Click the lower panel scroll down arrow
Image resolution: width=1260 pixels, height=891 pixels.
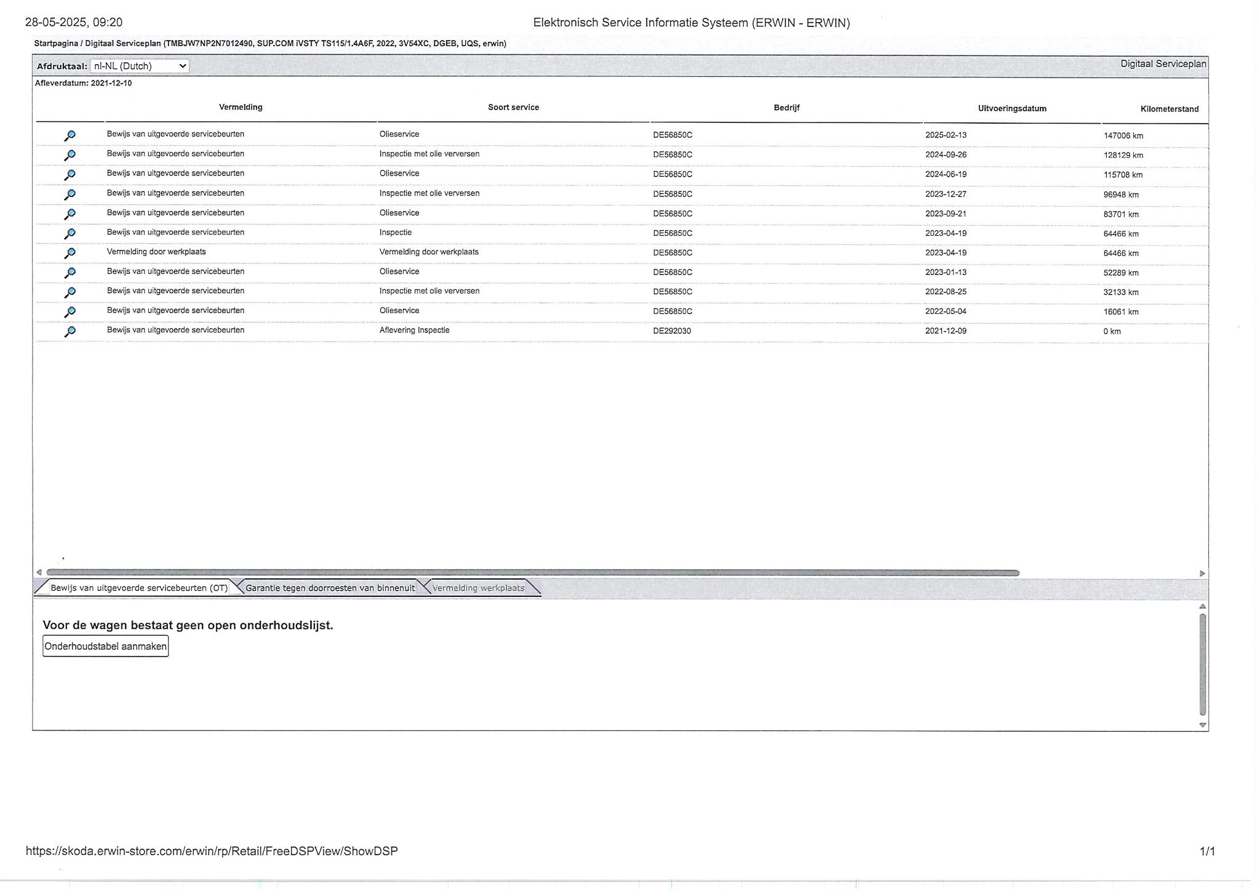click(x=1203, y=725)
